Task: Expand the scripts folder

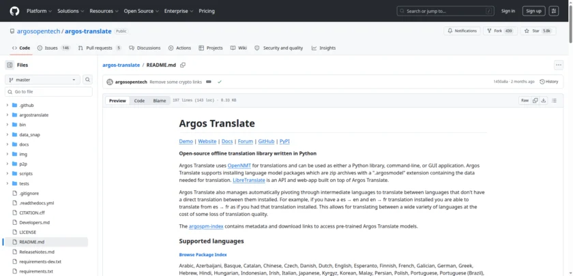Action: click(8, 174)
